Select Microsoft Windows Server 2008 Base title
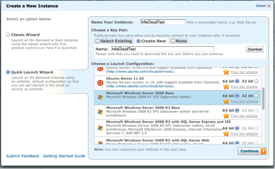Viewport: 275px width, 169px height. click(x=140, y=93)
